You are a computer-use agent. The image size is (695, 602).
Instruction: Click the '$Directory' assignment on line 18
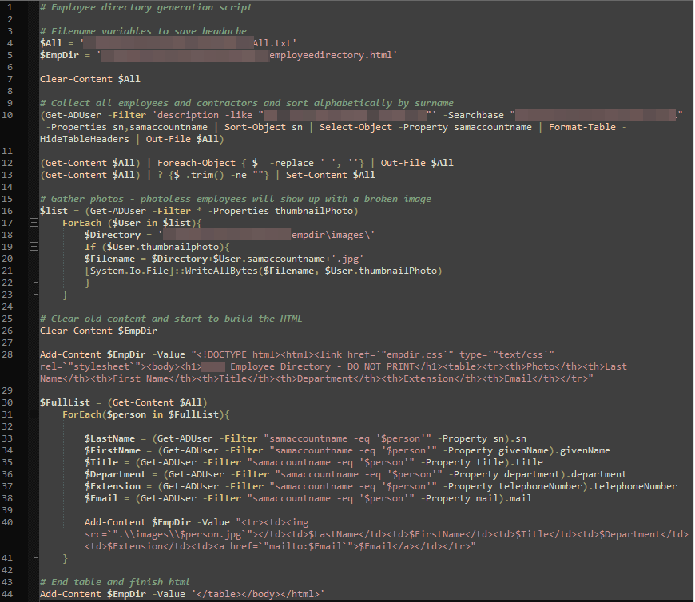click(112, 235)
